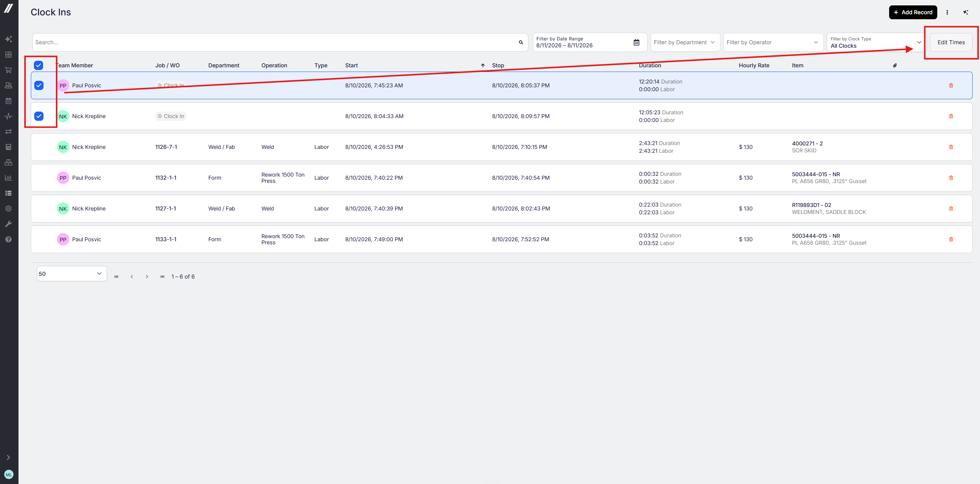980x484 pixels.
Task: Click the Add Record button
Action: tap(913, 12)
